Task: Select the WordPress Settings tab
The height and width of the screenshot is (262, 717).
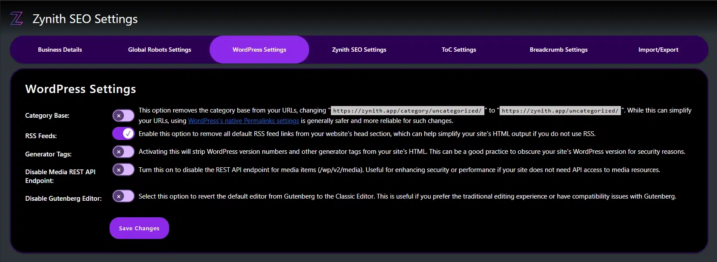Action: [259, 50]
